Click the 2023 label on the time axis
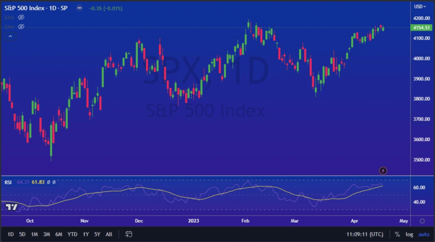 pos(193,221)
